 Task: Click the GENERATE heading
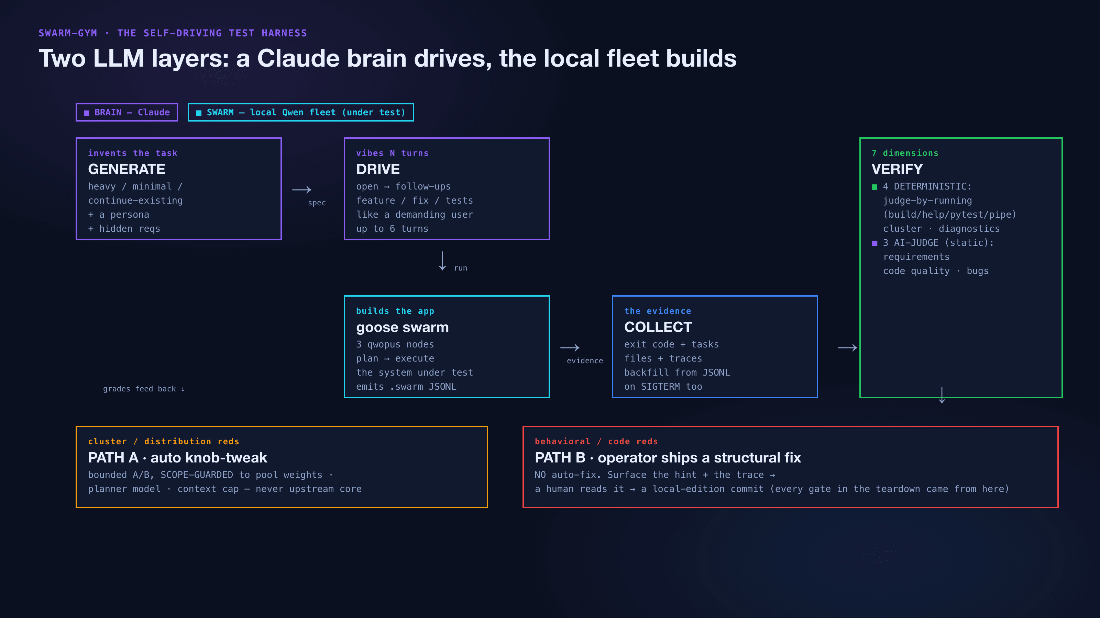pos(126,169)
